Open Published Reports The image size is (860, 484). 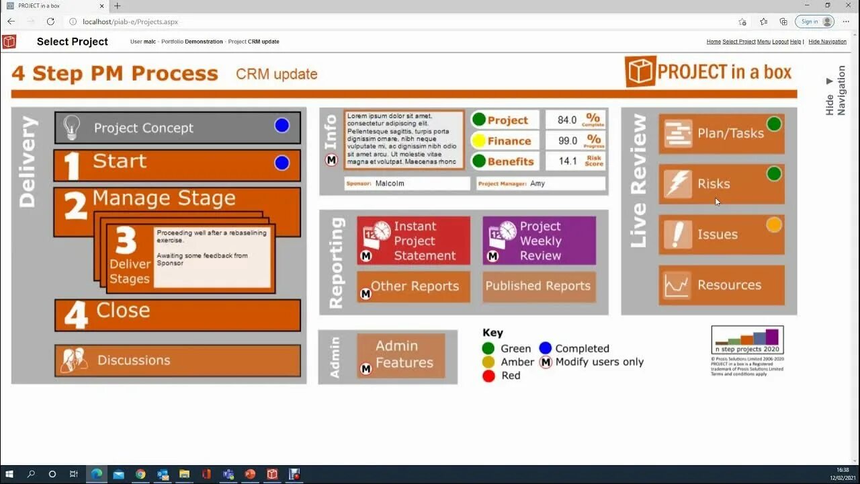point(540,286)
